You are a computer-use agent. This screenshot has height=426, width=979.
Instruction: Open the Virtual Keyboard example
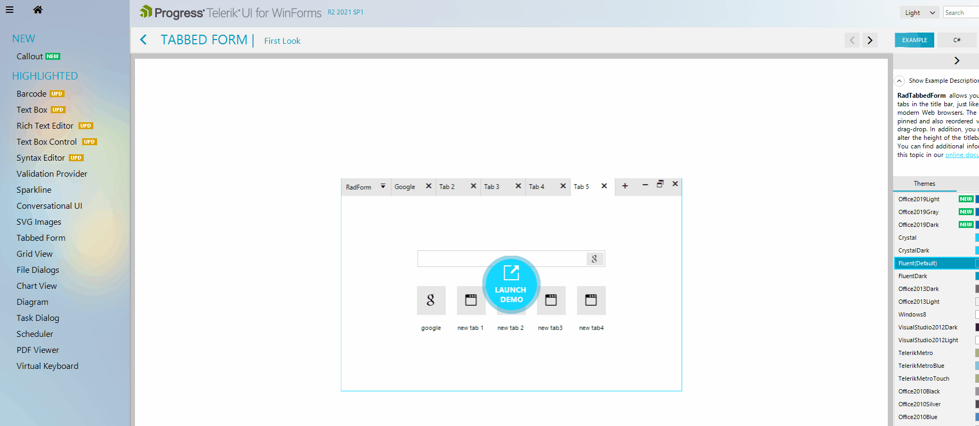point(47,366)
